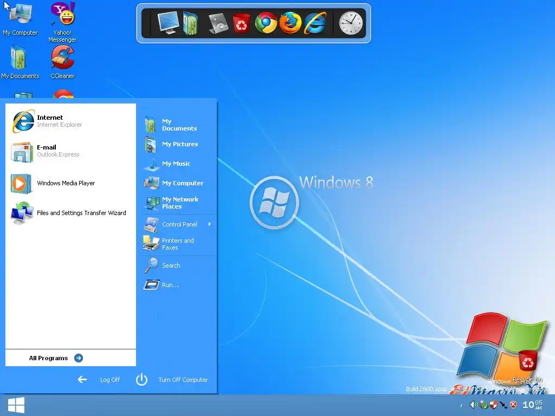Expand the Control Panel submenu arrow

coord(210,224)
